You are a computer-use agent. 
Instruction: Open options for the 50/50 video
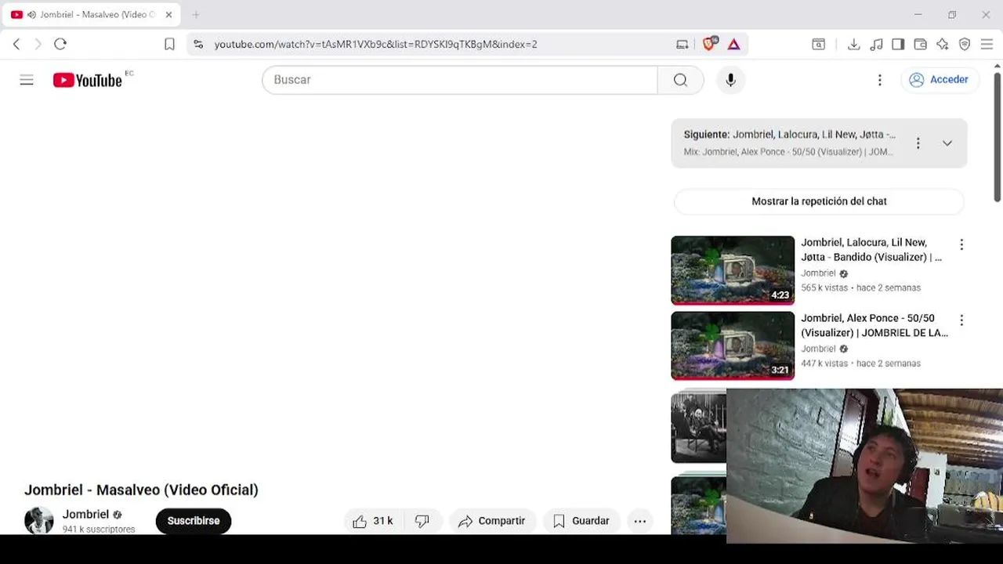pos(961,320)
